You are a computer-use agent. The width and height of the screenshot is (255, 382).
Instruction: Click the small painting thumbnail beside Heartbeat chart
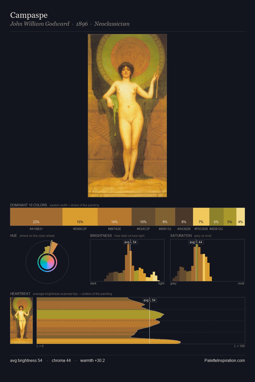coord(21,321)
